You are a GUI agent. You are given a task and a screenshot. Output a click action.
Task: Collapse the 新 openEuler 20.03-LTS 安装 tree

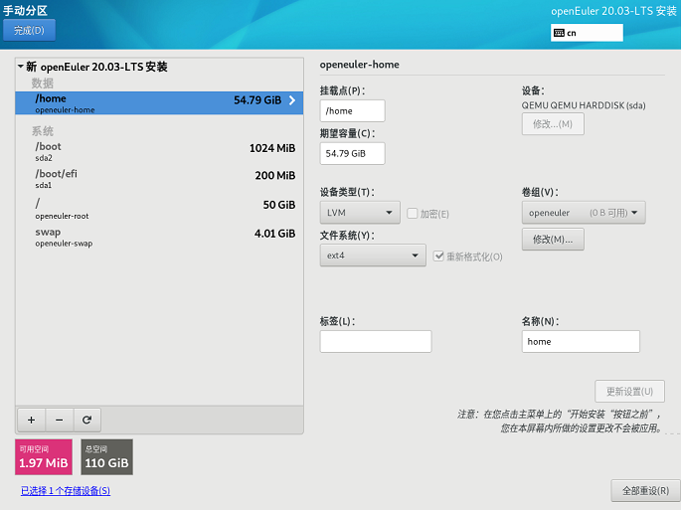21,67
